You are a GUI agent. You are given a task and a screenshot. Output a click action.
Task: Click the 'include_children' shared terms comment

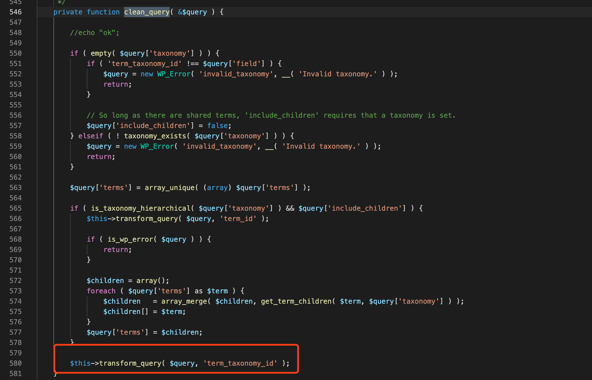[x=271, y=115]
